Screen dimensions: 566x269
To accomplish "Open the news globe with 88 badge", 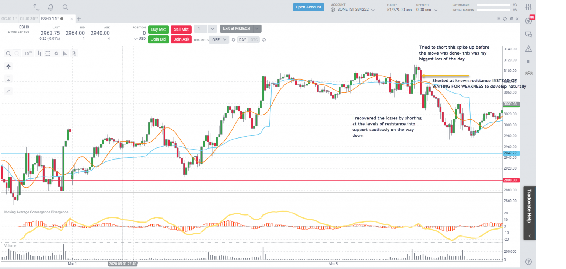I will pos(528,21).
